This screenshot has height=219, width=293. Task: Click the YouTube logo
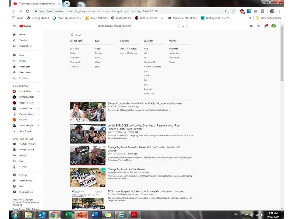point(25,26)
